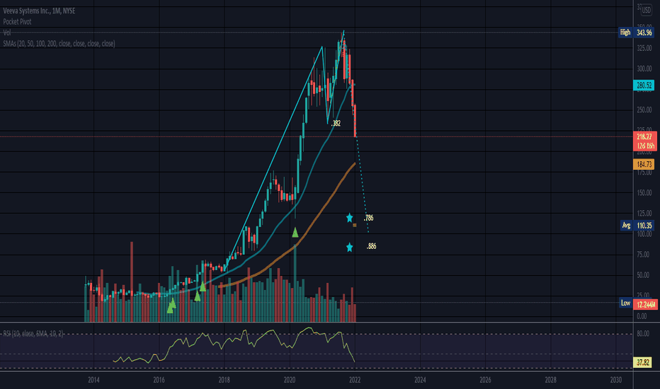Viewport: 660px width, 389px height.
Task: Click the 2018 time axis label
Action: [x=224, y=380]
